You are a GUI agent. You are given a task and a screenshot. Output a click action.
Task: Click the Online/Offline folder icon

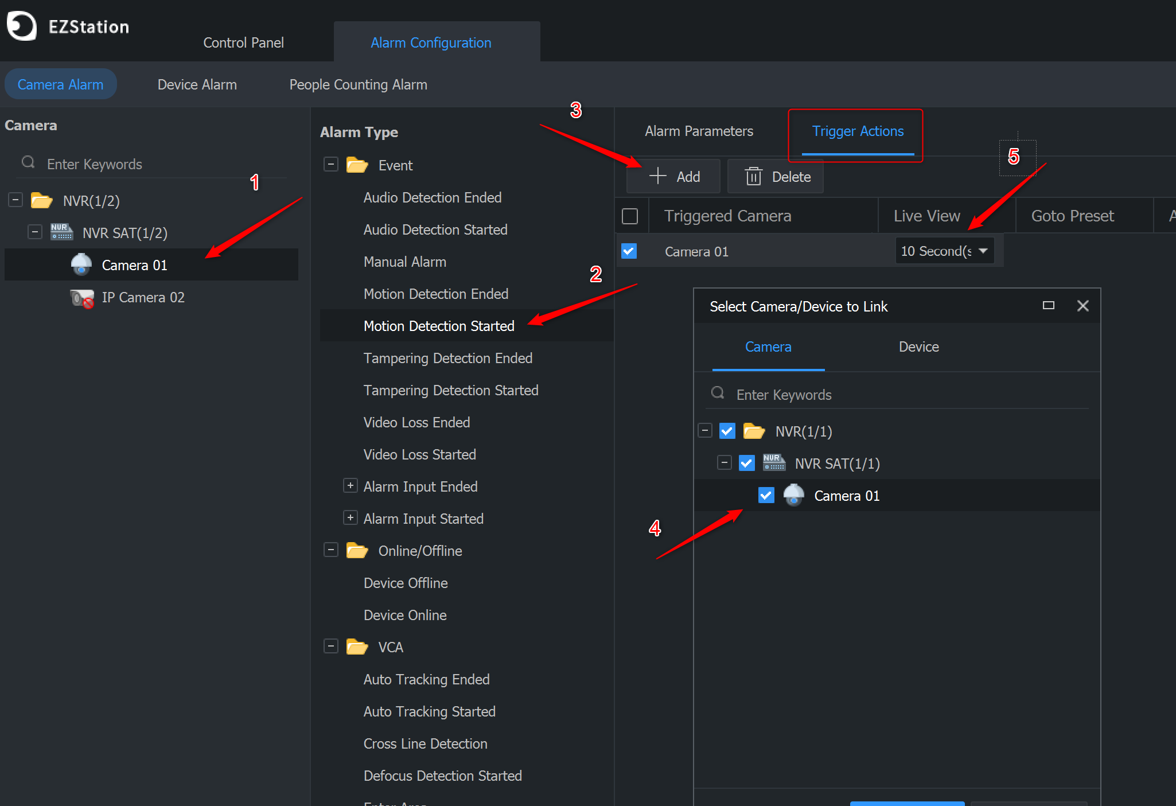357,551
